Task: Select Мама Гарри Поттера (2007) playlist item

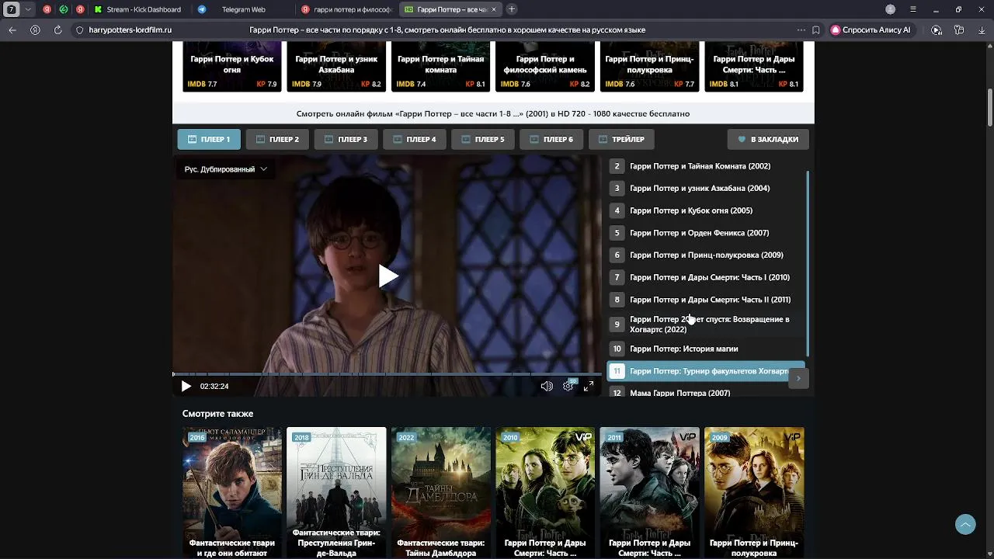Action: click(705, 393)
